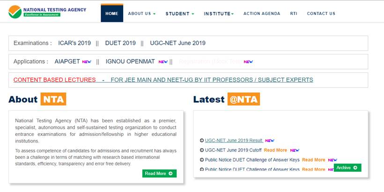
Task: Click the NEW badge beside UGC-NET Result
Action: coord(270,141)
